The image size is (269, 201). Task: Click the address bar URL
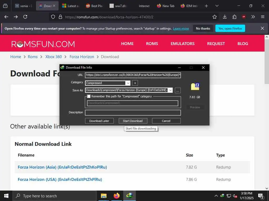[x=109, y=17]
